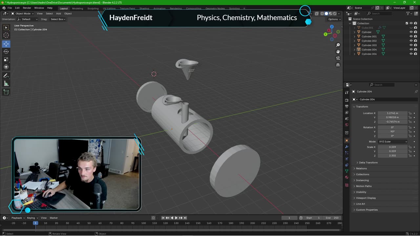
Task: Open the World properties tab
Action: (347, 125)
